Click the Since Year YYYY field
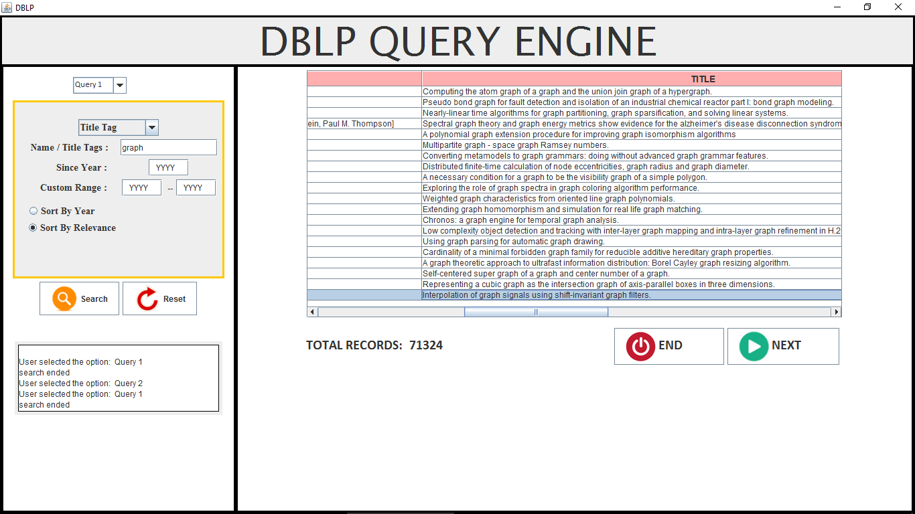 click(x=168, y=167)
